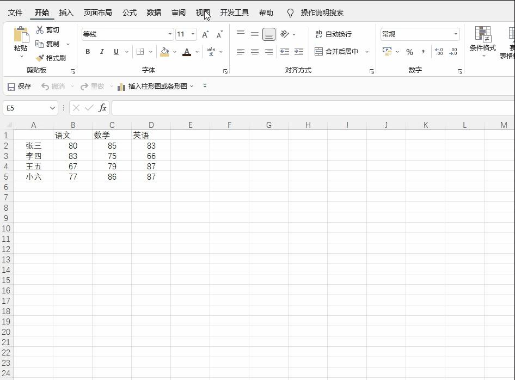Toggle bold formatting
This screenshot has height=380, width=515.
click(88, 52)
